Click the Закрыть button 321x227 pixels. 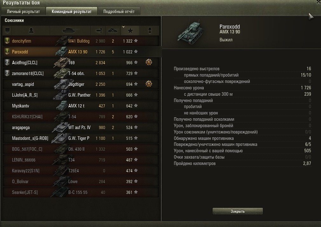[237, 211]
